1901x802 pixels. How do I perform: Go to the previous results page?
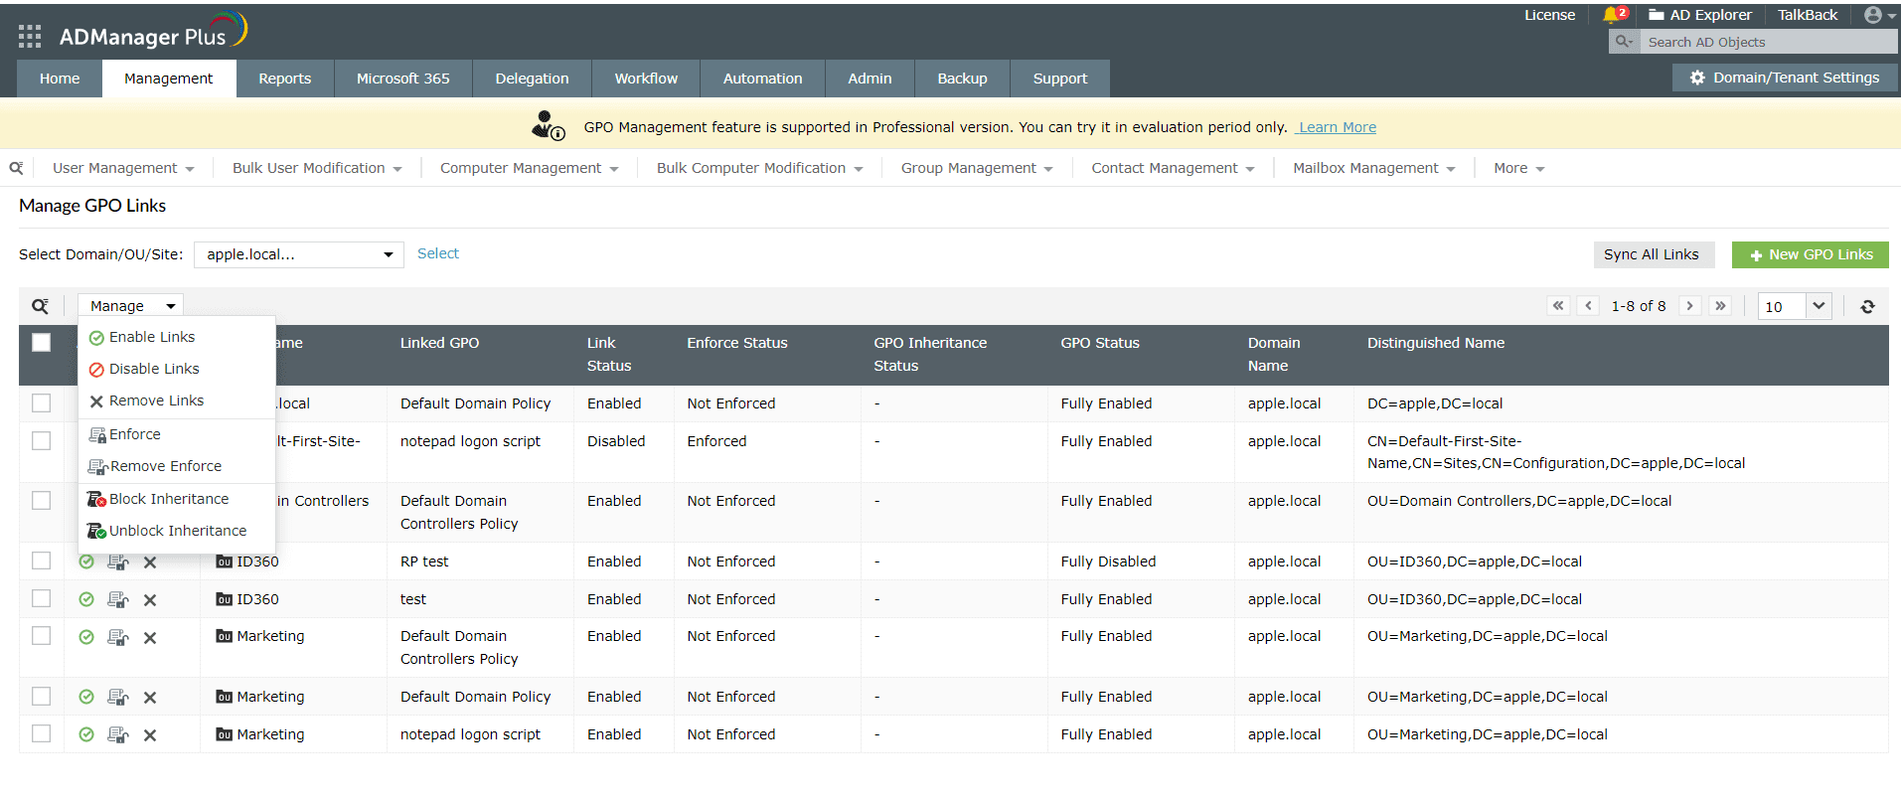[1588, 306]
